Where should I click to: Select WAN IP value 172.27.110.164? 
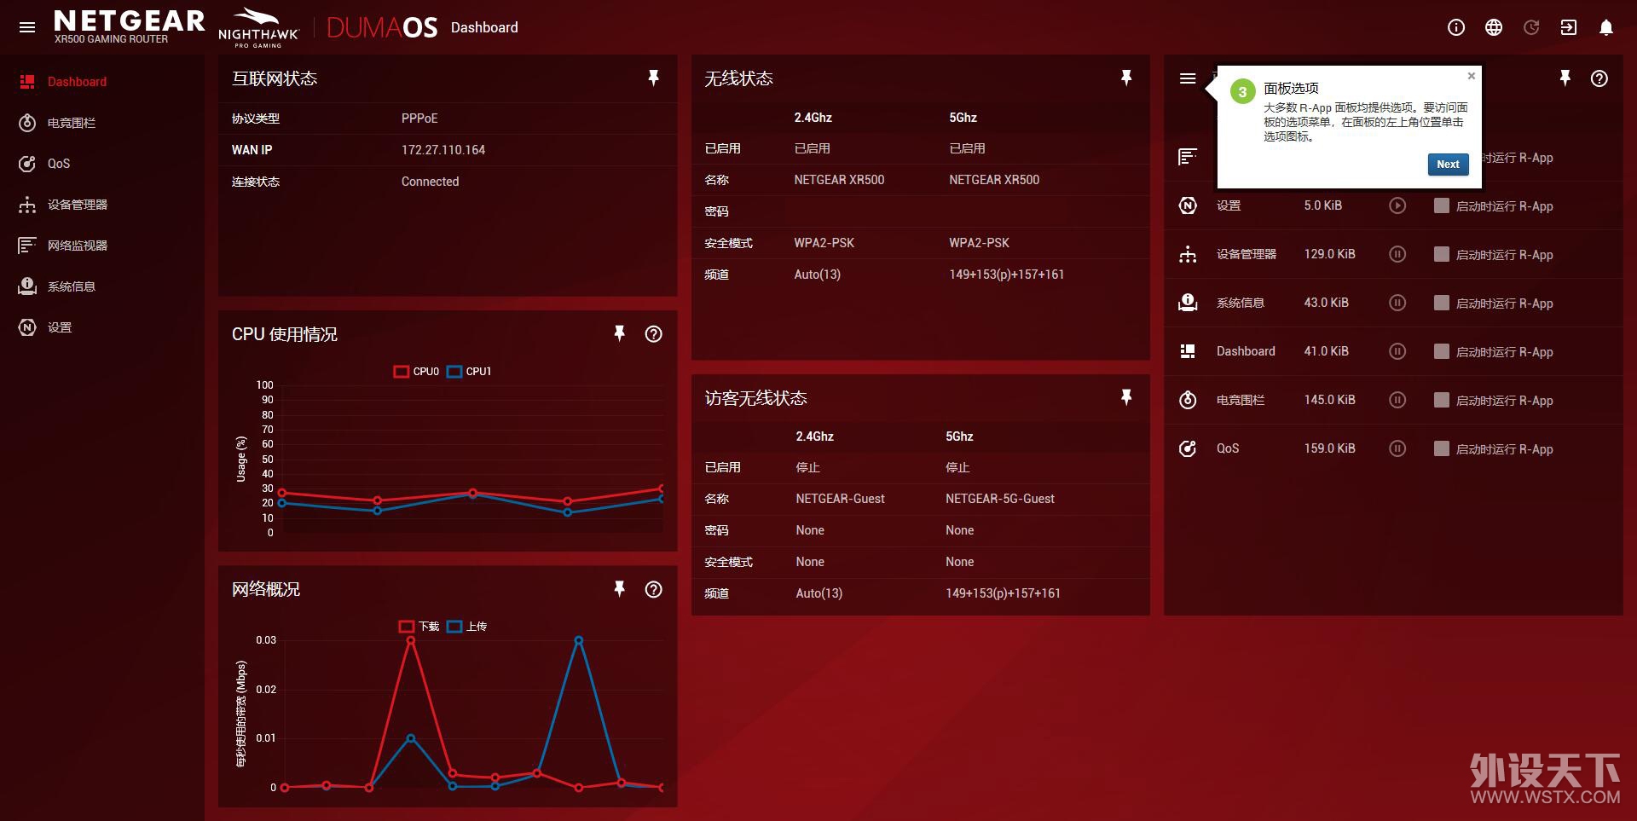tap(443, 150)
